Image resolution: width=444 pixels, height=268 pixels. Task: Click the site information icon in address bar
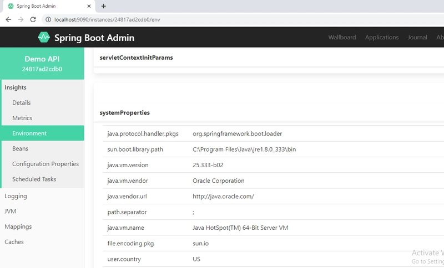pos(48,19)
